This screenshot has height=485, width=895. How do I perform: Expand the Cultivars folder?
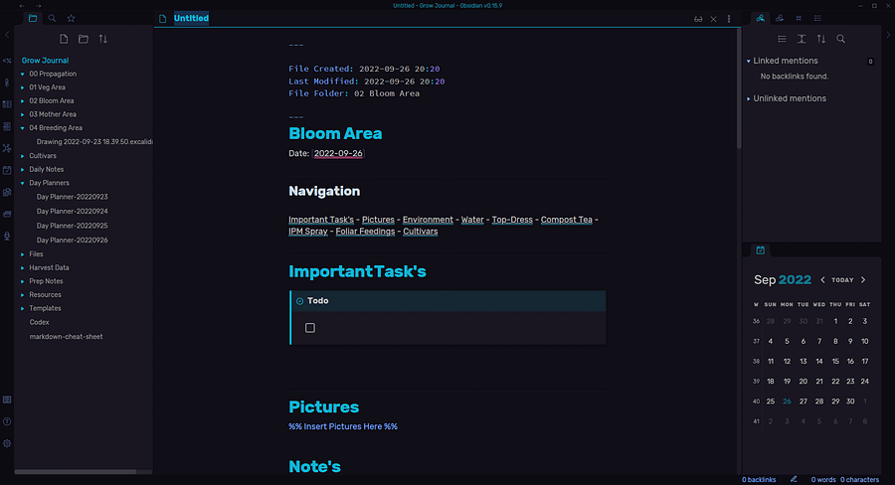22,156
